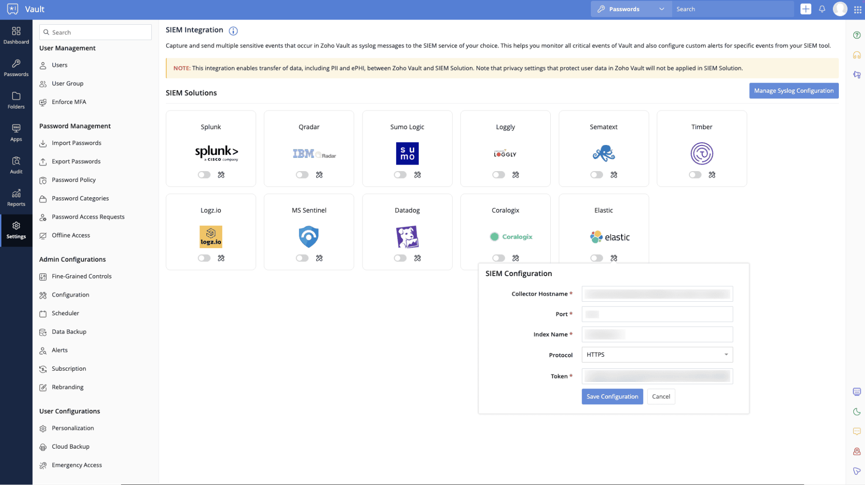Screen dimensions: 865x485
Task: Focus the top header Search field
Action: pyautogui.click(x=732, y=9)
